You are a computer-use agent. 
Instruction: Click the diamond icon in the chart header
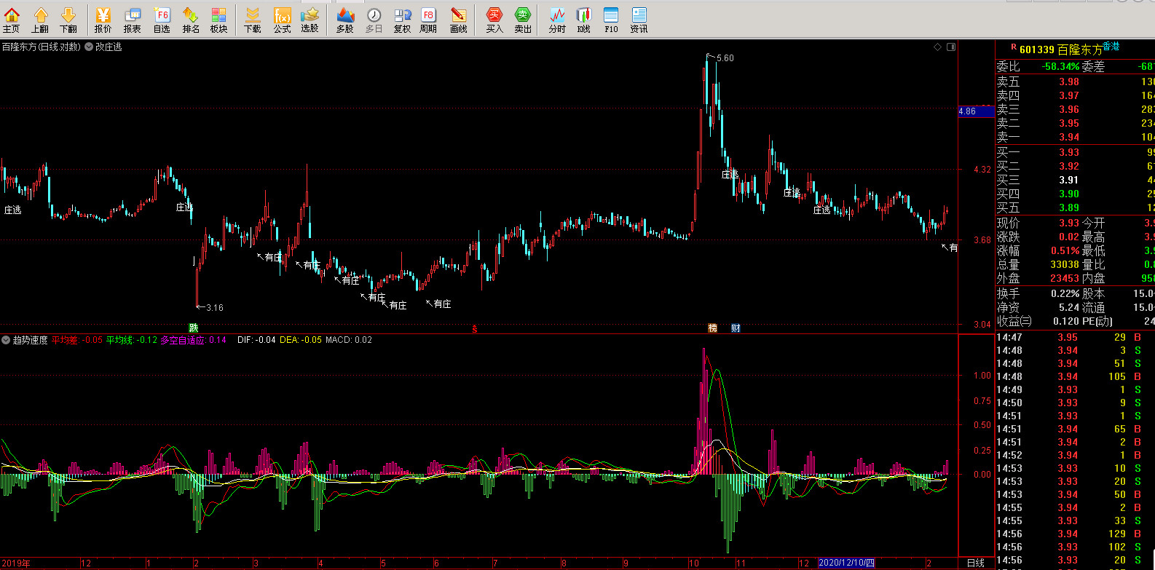(937, 47)
